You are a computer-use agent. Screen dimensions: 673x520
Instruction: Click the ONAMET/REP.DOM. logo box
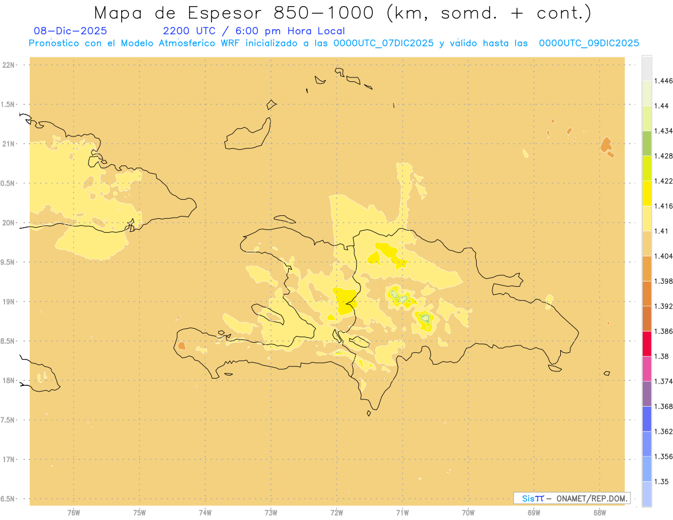pos(572,498)
